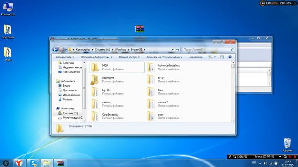Open the Общий доступ dropdown
The image size is (298, 167).
tap(129, 57)
